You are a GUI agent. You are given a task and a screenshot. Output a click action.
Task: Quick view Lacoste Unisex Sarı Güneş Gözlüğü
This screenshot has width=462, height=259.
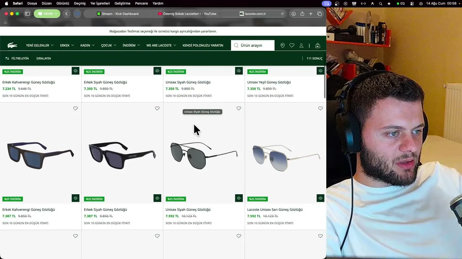pyautogui.click(x=320, y=198)
